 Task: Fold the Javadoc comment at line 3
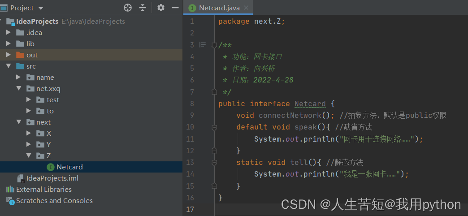click(214, 45)
